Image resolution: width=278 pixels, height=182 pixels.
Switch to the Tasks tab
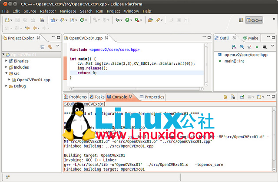point(97,97)
